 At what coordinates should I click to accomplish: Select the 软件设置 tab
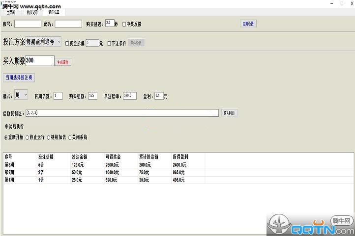pyautogui.click(x=54, y=11)
